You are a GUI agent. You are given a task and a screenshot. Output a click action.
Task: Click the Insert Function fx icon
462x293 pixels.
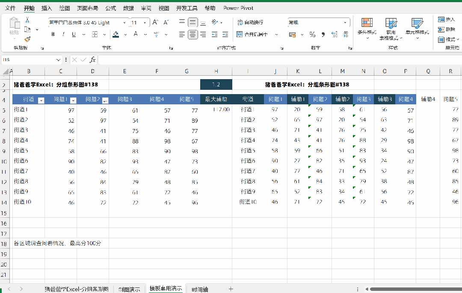tap(92, 60)
